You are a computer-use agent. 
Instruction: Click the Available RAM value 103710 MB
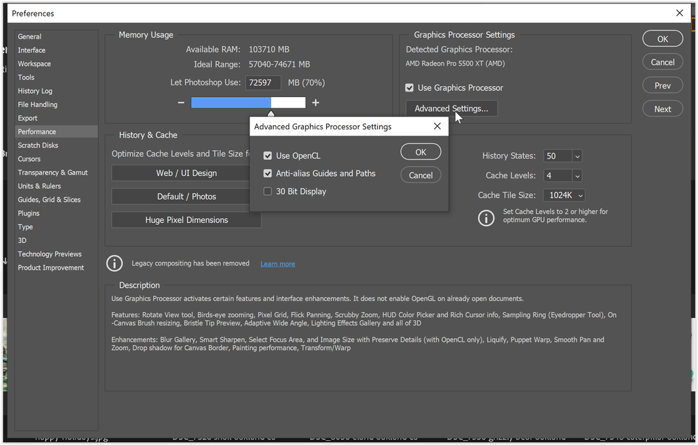click(x=269, y=50)
